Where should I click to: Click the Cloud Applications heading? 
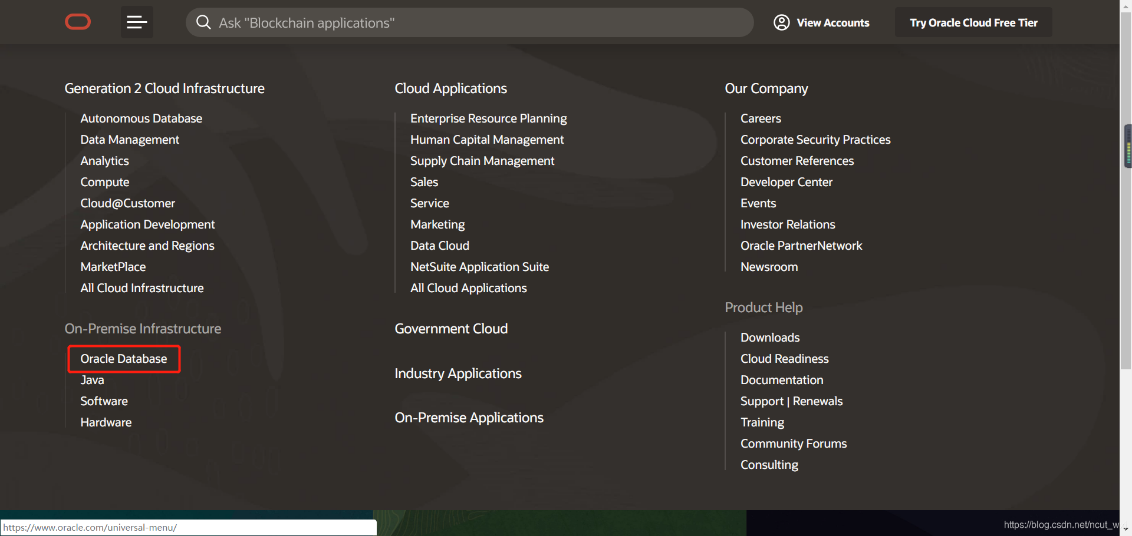(x=451, y=88)
